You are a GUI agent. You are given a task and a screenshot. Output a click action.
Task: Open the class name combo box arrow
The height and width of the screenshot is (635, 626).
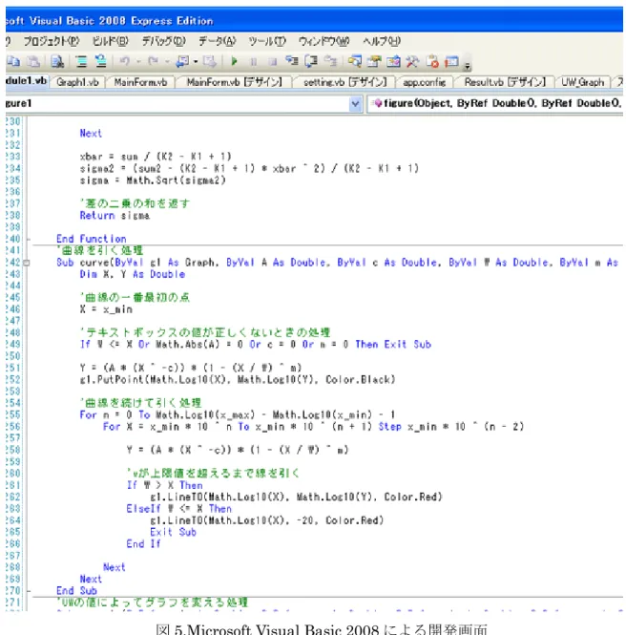tap(355, 104)
